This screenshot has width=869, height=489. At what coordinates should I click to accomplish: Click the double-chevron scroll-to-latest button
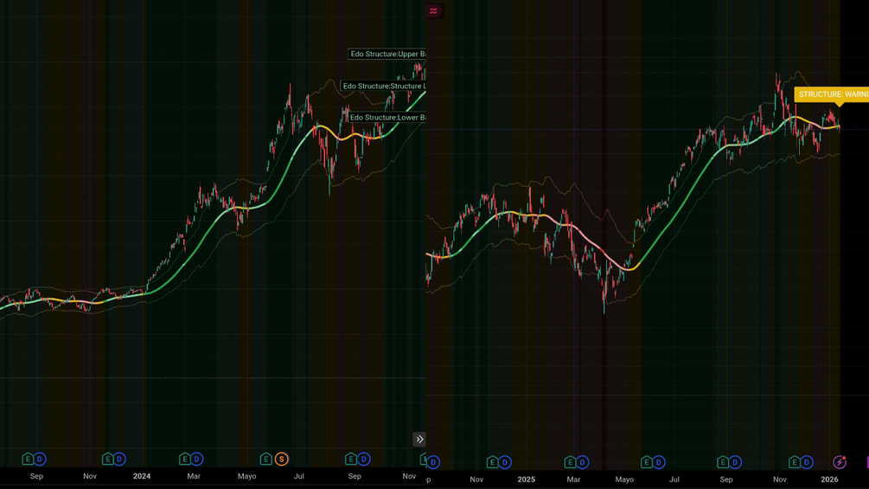tap(419, 439)
